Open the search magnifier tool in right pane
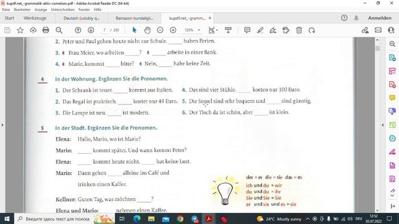This screenshot has height=224, width=399. pyautogui.click(x=392, y=44)
